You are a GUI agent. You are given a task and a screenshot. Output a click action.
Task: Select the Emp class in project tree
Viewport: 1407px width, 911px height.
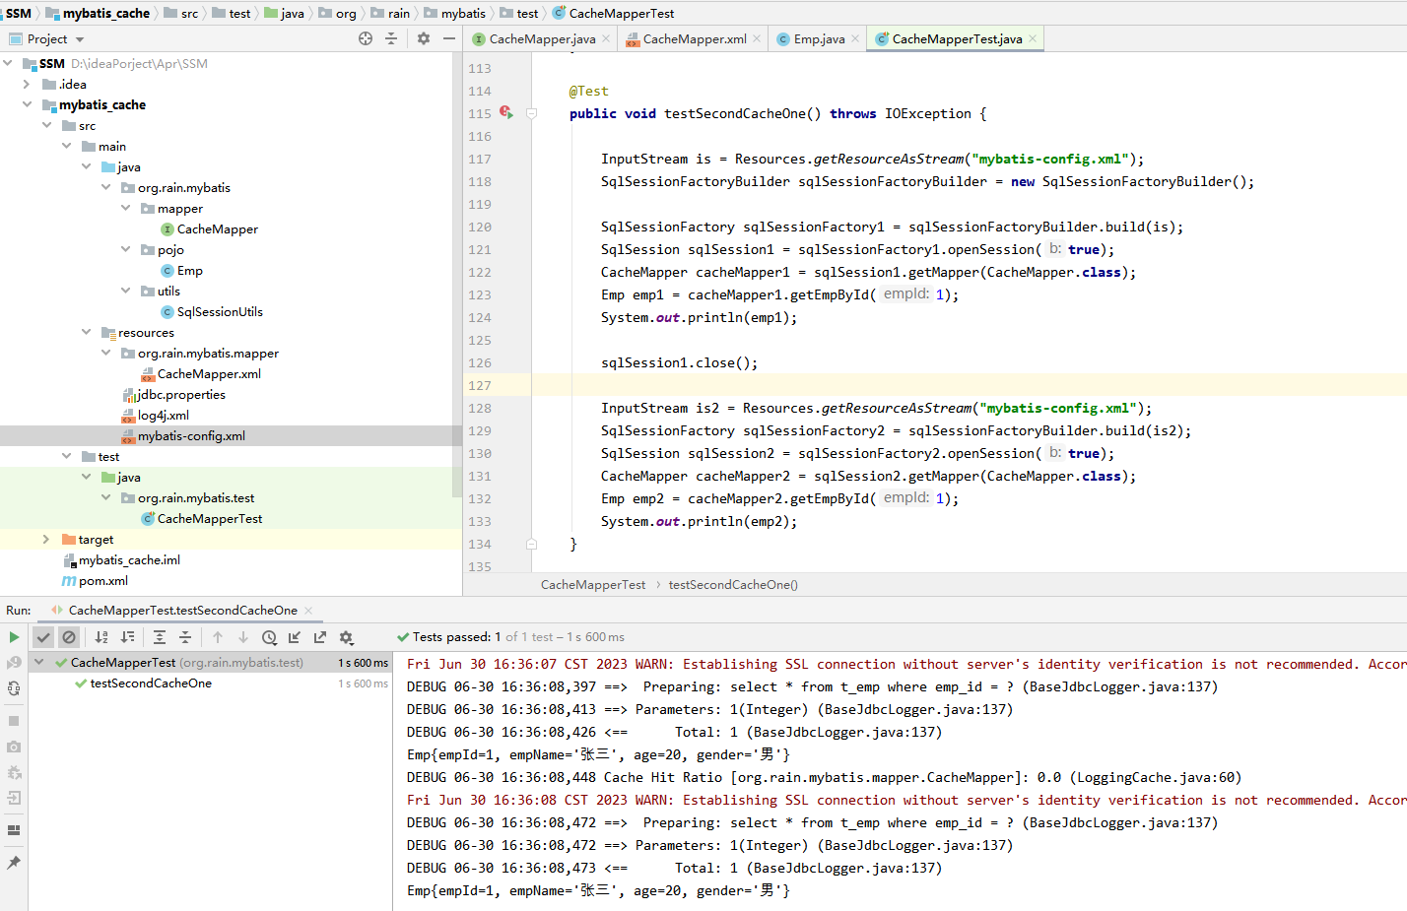pyautogui.click(x=190, y=270)
